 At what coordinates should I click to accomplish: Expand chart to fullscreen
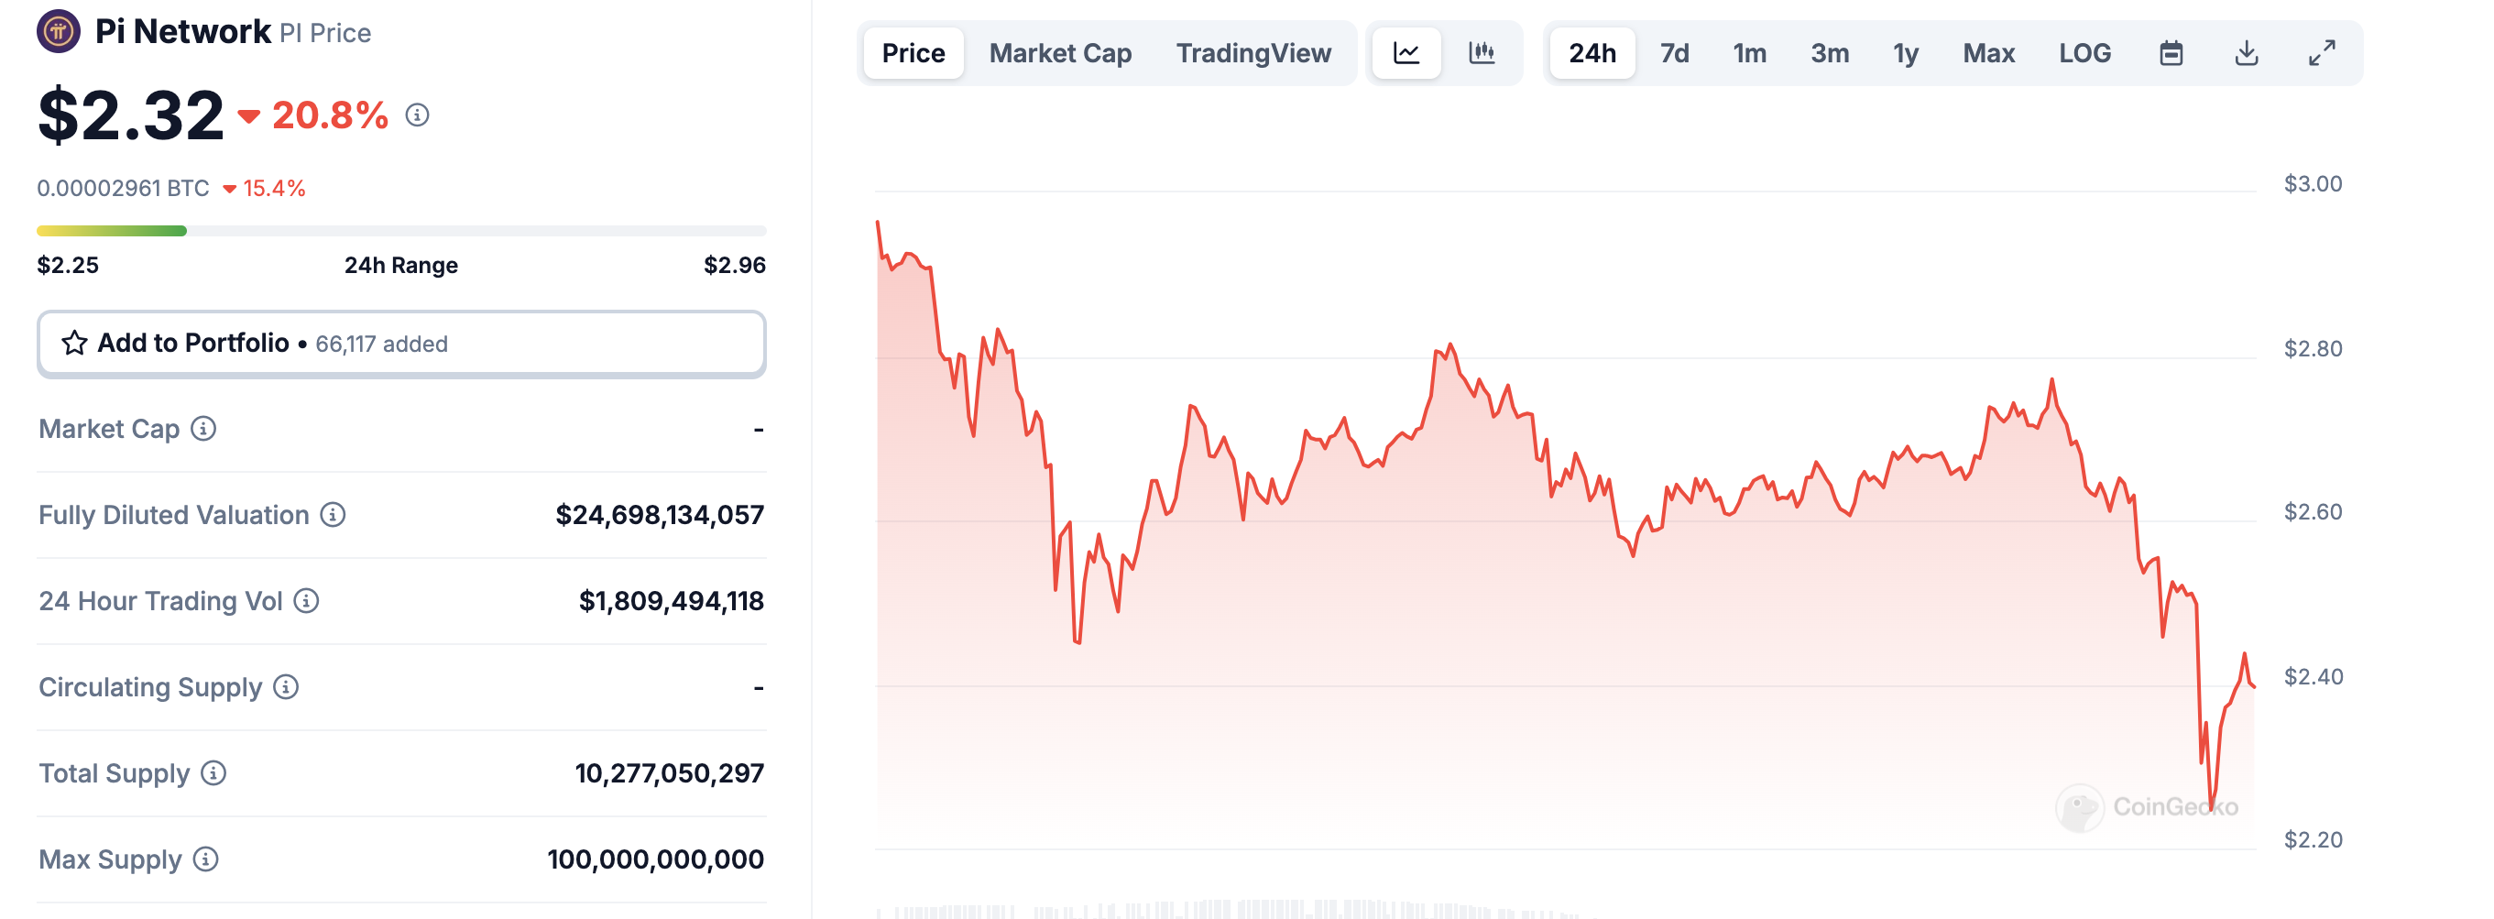2322,53
